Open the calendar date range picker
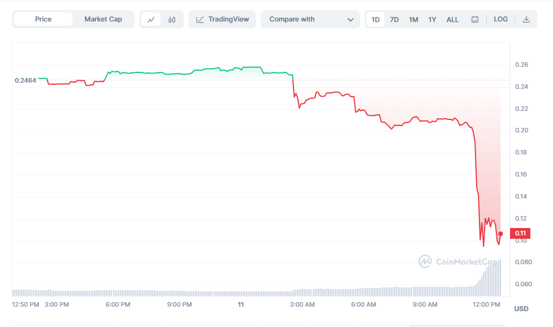Viewport: 553px width, 327px height. [x=475, y=19]
